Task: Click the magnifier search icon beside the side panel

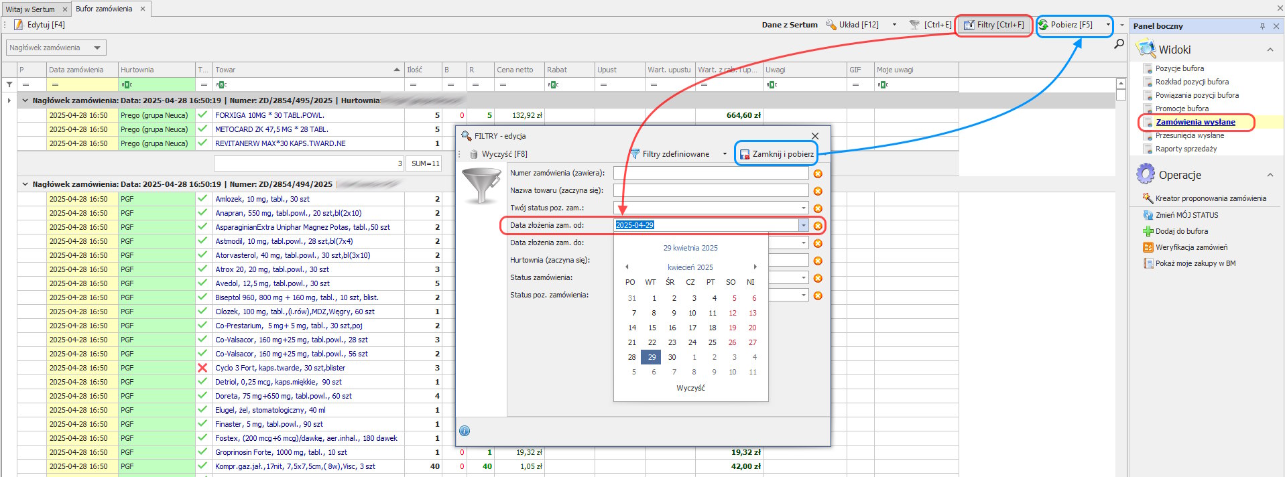Action: (x=1119, y=44)
